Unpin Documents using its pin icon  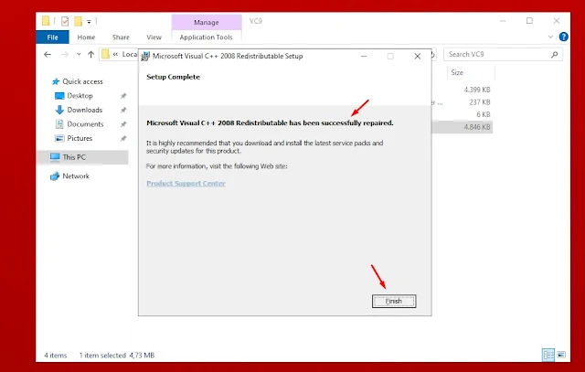[x=123, y=124]
